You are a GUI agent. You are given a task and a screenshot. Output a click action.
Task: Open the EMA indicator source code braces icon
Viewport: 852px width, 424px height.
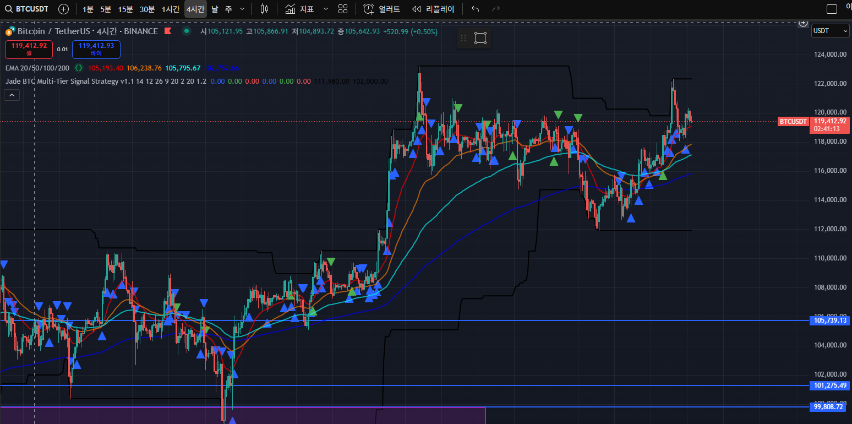(79, 68)
